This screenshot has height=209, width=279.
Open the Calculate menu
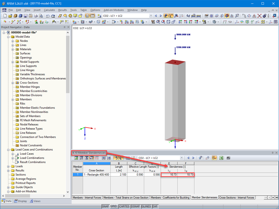tap(49, 10)
